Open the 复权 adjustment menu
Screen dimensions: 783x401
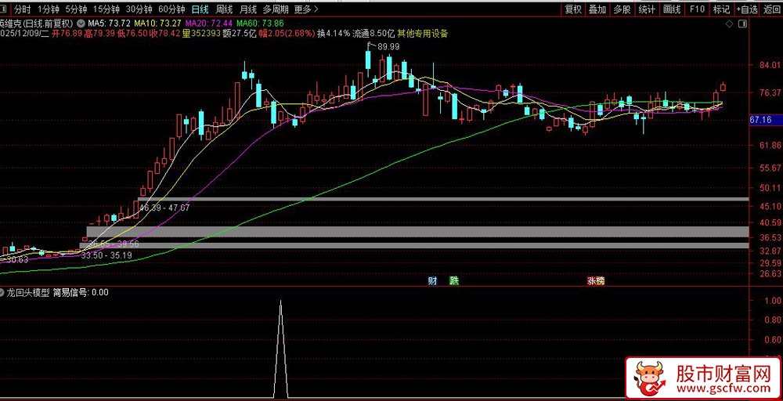click(x=573, y=9)
